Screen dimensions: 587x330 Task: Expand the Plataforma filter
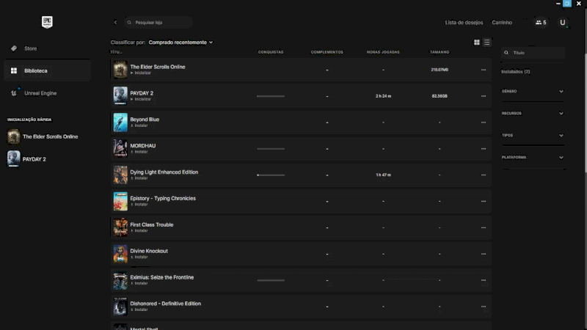(533, 157)
